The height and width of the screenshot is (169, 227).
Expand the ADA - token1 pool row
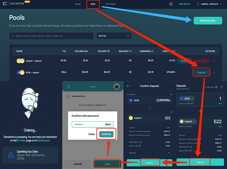tap(214, 73)
